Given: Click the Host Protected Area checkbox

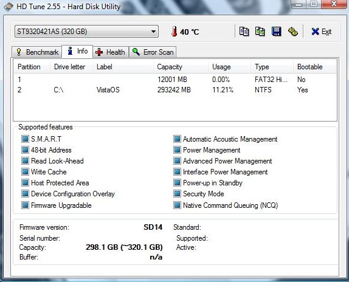Looking at the screenshot, I should tap(25, 182).
